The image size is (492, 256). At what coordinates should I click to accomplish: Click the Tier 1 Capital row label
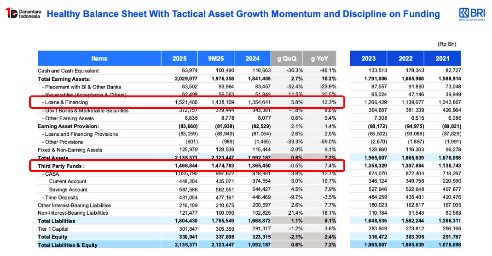(x=53, y=229)
